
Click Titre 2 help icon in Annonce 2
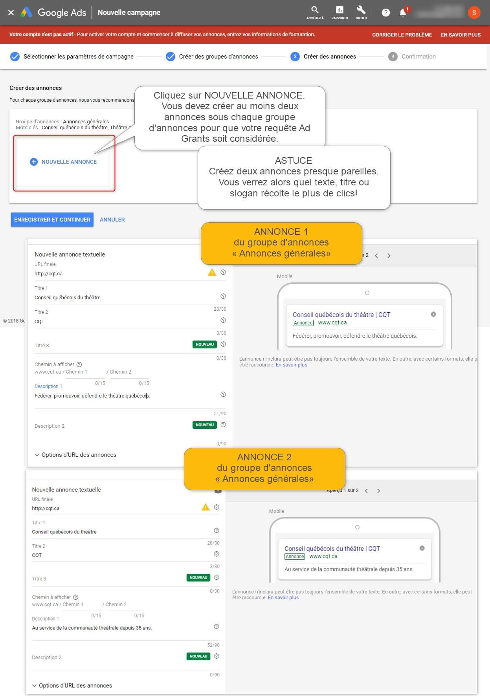pyautogui.click(x=217, y=554)
